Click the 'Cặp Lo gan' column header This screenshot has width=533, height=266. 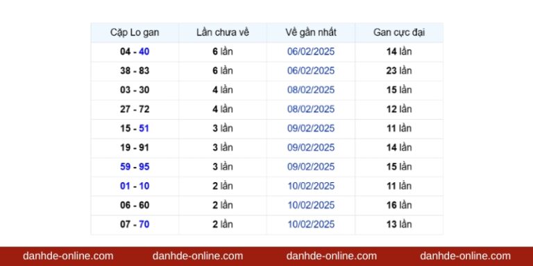(135, 33)
